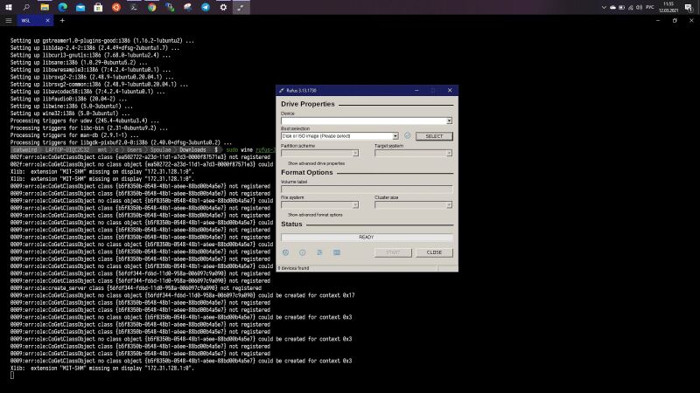Open Rufus About info icon
This screenshot has height=393, width=700.
click(303, 252)
